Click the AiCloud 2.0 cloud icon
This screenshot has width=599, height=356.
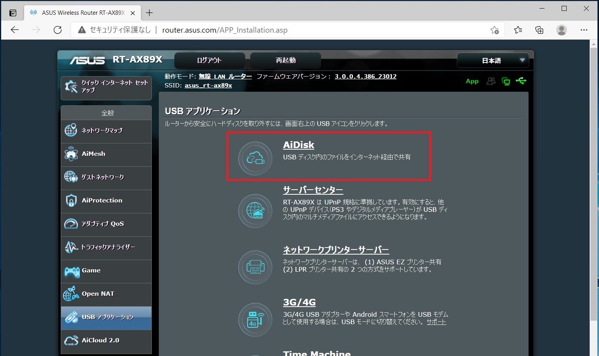71,340
